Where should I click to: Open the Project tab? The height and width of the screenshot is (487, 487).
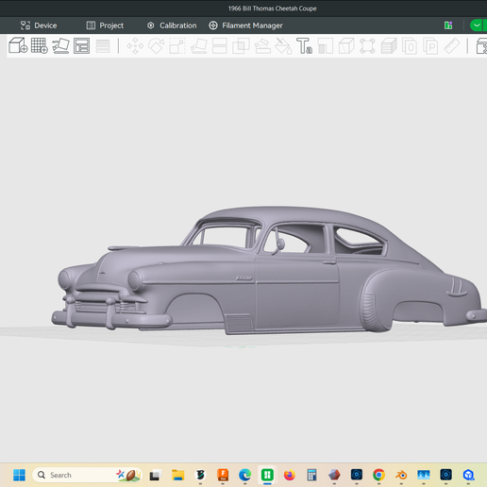click(105, 25)
